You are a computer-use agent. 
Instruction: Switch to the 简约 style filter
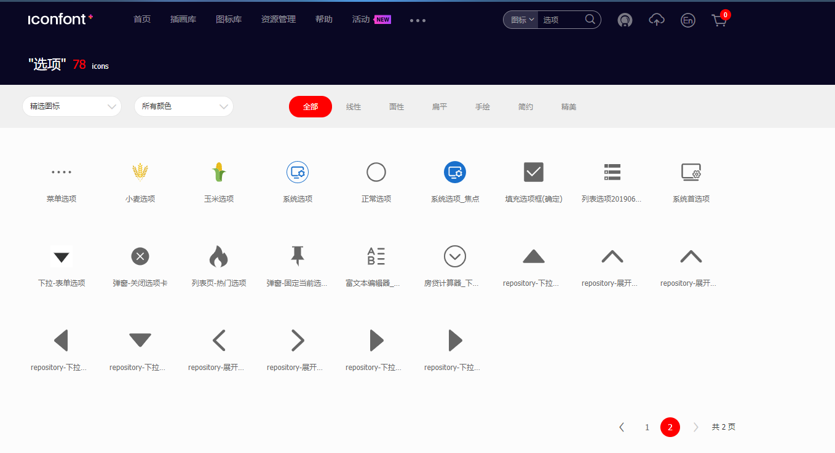[526, 107]
